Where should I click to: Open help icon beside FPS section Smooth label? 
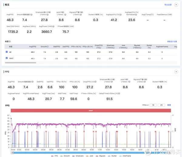(32, 82)
